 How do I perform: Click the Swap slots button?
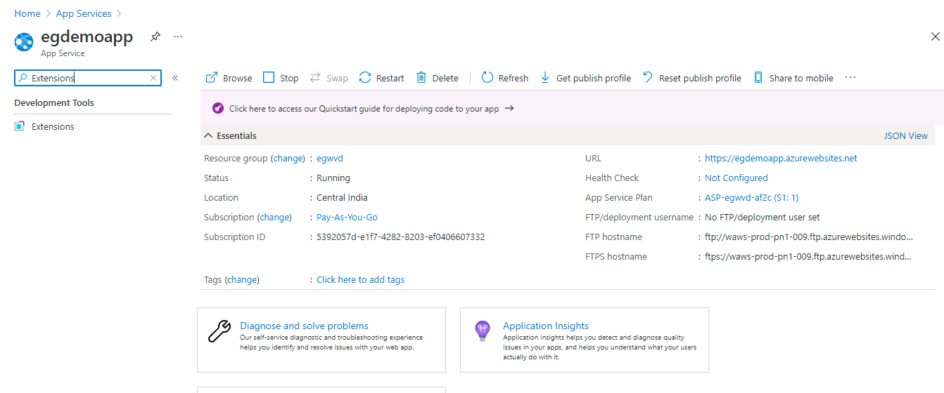coord(329,78)
